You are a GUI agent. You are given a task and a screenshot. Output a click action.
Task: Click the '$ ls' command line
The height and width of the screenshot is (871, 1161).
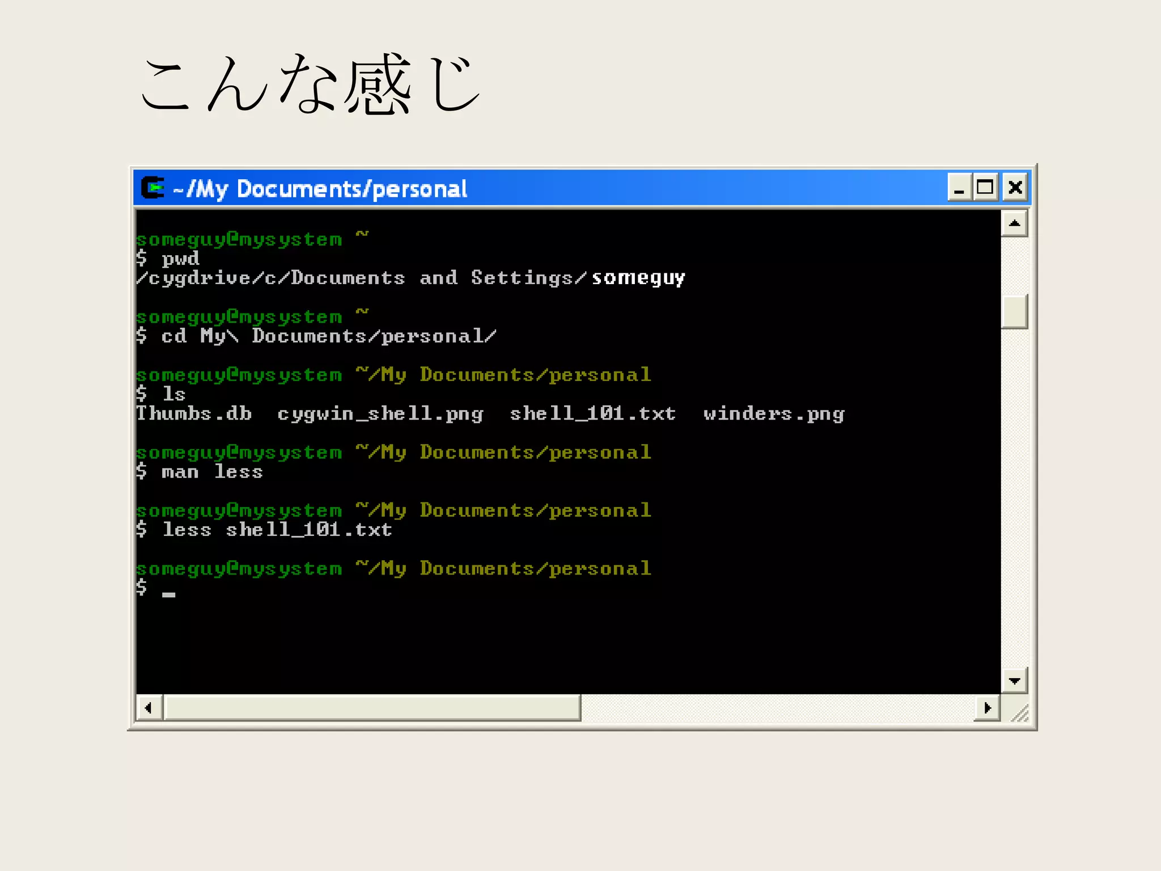click(161, 394)
